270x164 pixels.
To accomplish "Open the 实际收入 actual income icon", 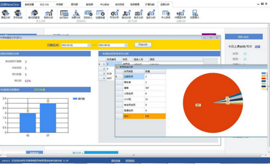I will (88, 14).
